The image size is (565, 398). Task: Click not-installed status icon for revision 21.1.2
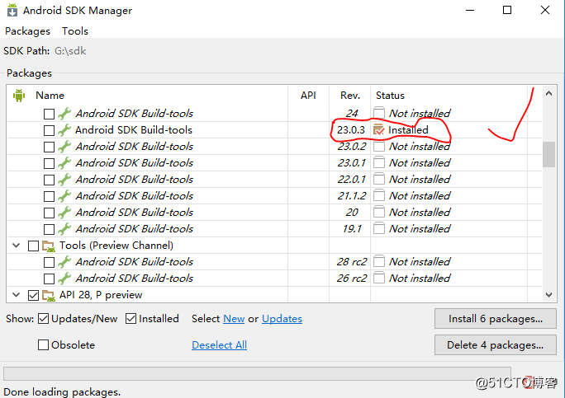[379, 195]
